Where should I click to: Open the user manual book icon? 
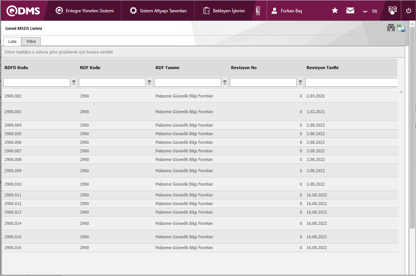coord(392,10)
